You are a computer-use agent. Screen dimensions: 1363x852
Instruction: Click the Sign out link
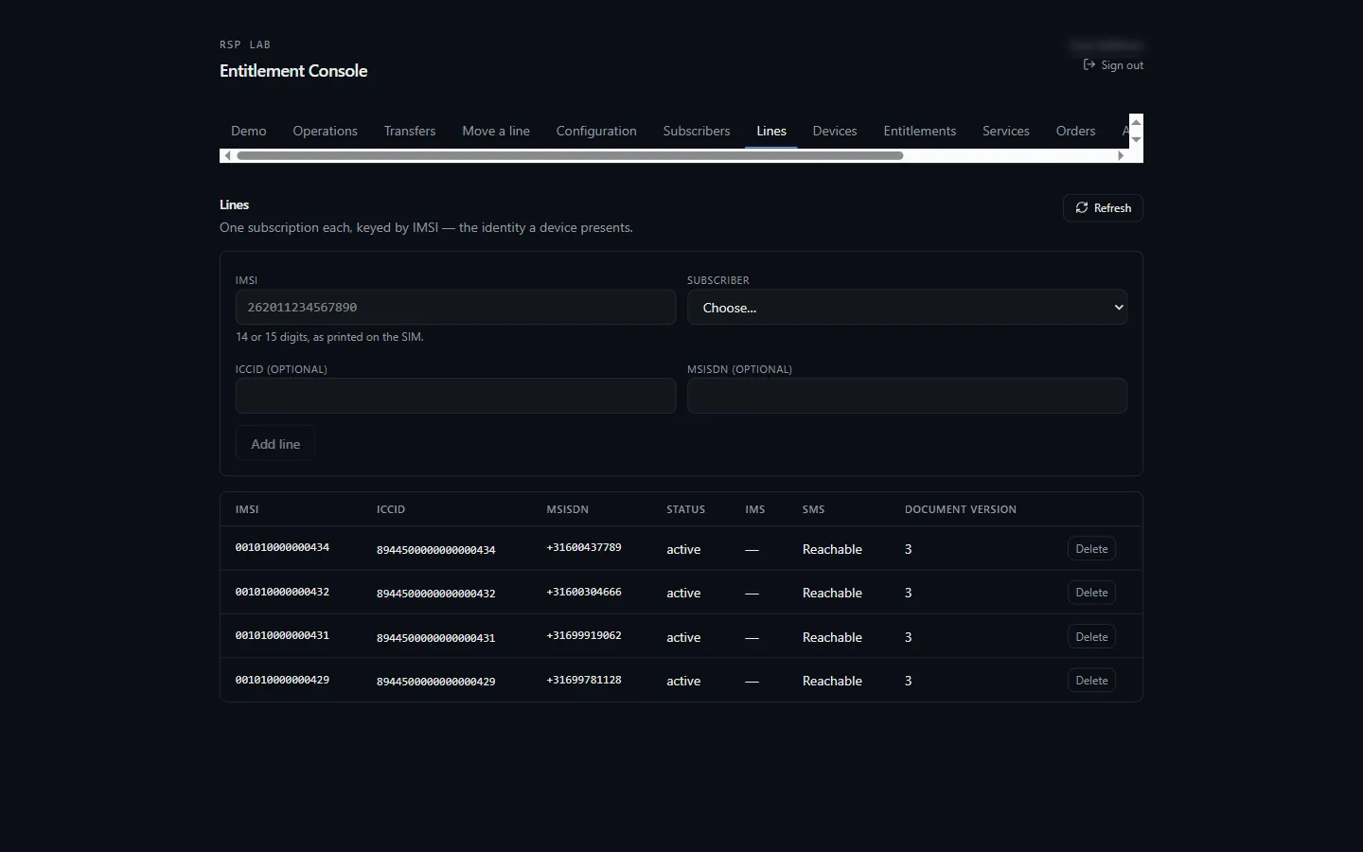pos(1113,65)
